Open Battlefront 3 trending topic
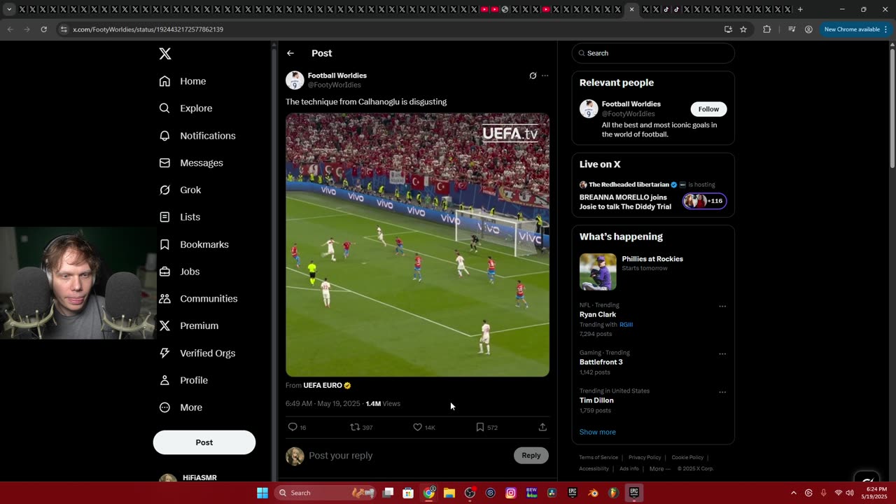This screenshot has width=896, height=504. (601, 363)
